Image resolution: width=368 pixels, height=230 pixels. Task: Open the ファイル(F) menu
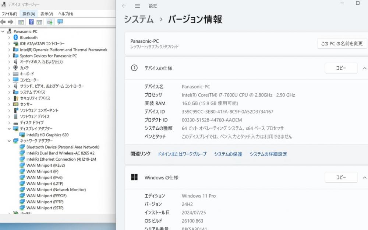click(x=10, y=14)
